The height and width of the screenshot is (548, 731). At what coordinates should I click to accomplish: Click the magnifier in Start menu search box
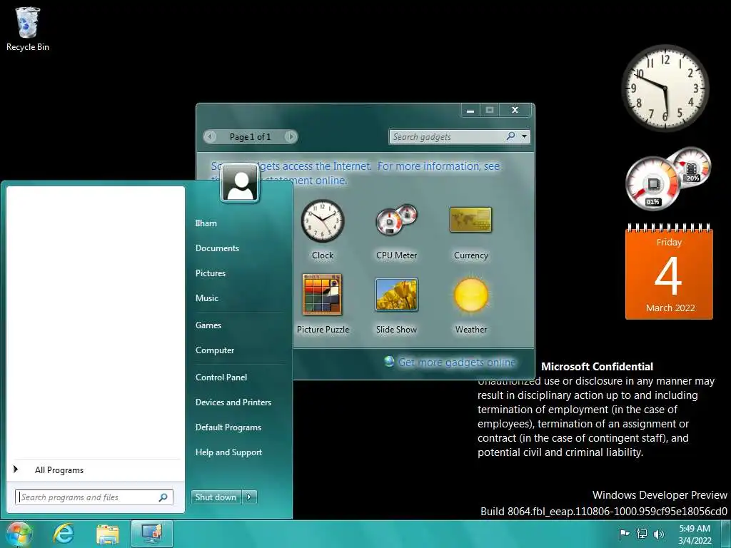[163, 497]
